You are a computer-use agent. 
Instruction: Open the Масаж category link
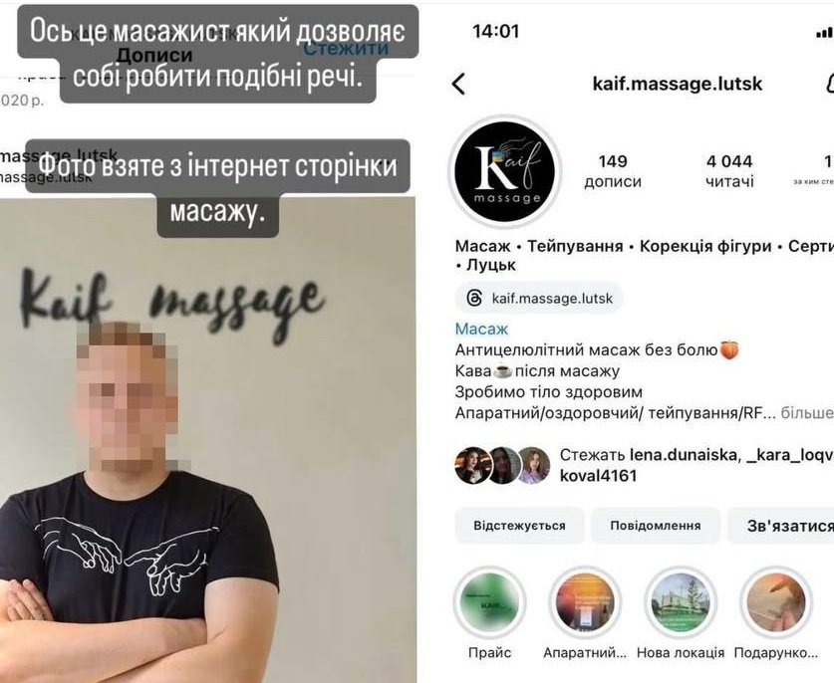tap(482, 329)
